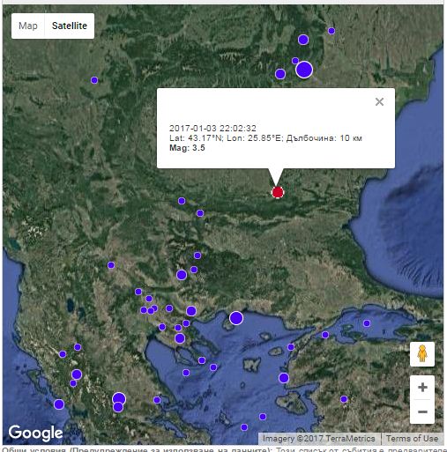Click the Imagery ©2017 TerraMetrics attribution
447x452 pixels.
[318, 438]
